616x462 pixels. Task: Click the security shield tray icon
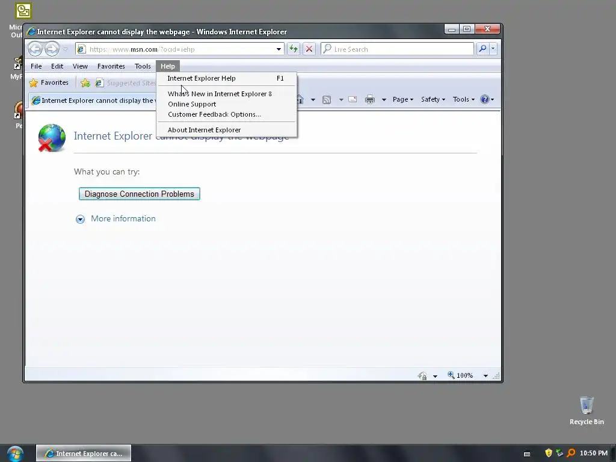[549, 453]
